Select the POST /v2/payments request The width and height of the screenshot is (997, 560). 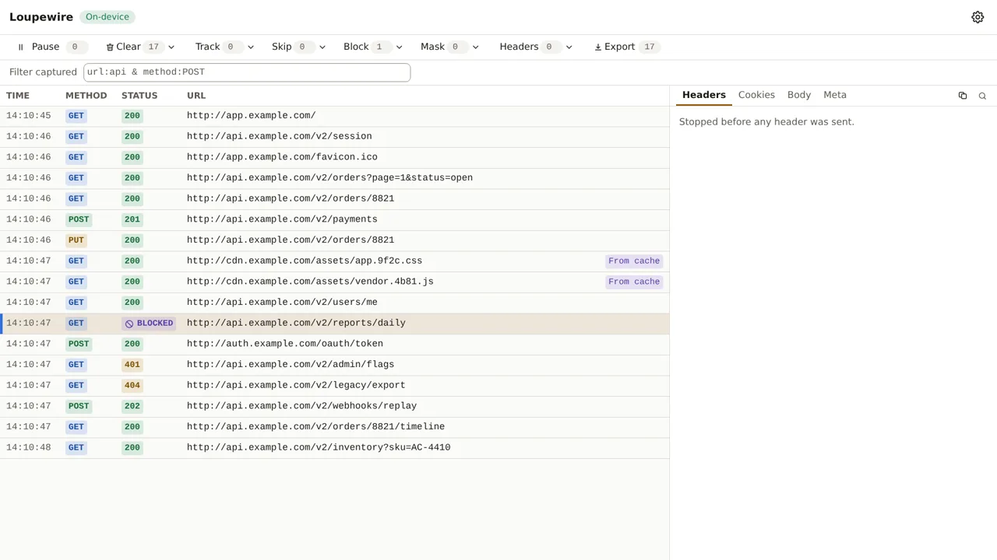pyautogui.click(x=335, y=219)
